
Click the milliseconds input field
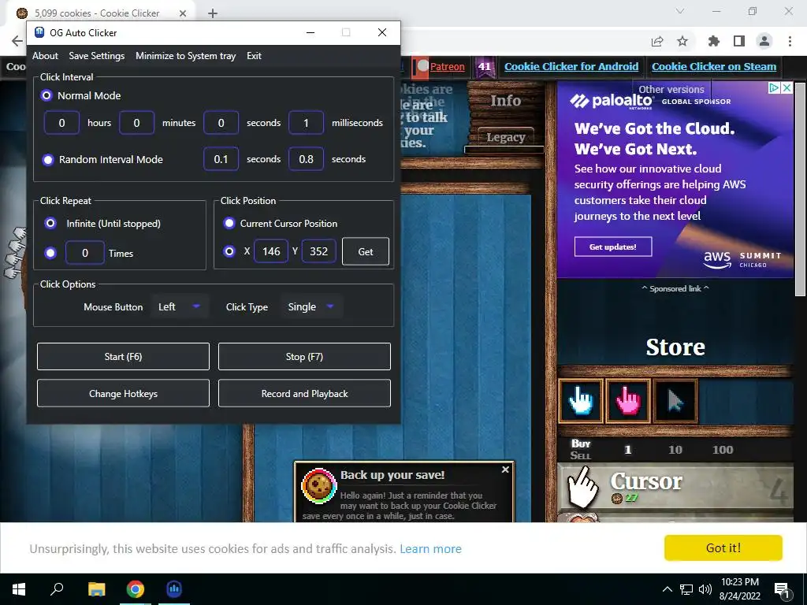click(307, 123)
